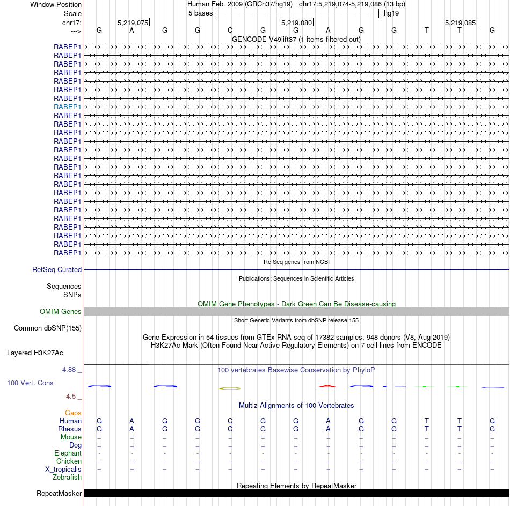Click the Dog species label

click(76, 445)
